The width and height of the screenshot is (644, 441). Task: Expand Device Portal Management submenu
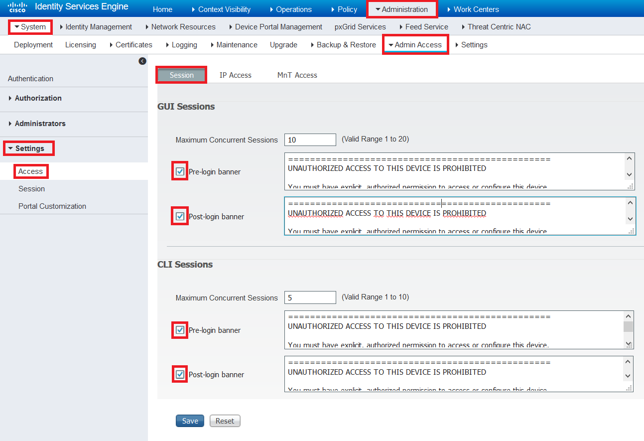coord(275,27)
